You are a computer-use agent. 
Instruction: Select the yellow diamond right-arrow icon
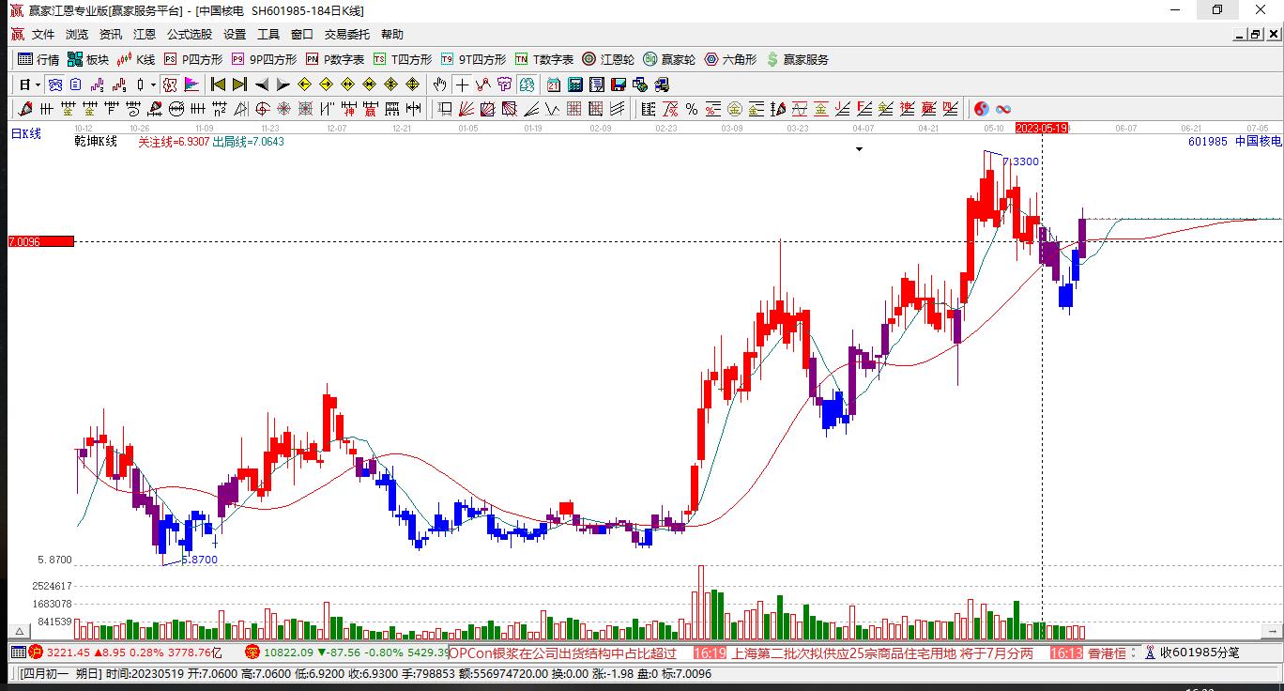tap(326, 84)
